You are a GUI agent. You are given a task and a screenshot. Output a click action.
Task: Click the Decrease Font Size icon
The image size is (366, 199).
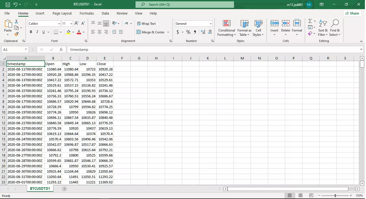tap(83, 23)
